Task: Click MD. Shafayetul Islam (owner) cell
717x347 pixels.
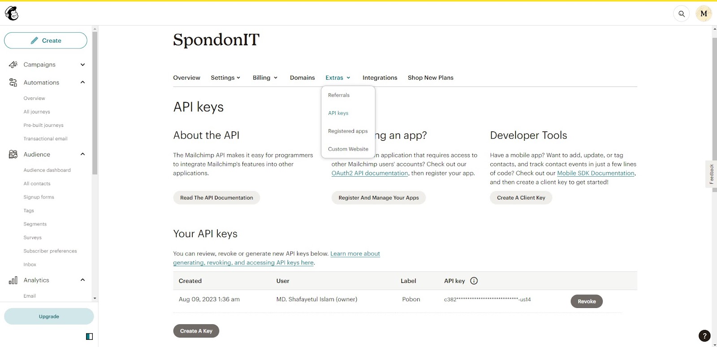Action: [316, 299]
